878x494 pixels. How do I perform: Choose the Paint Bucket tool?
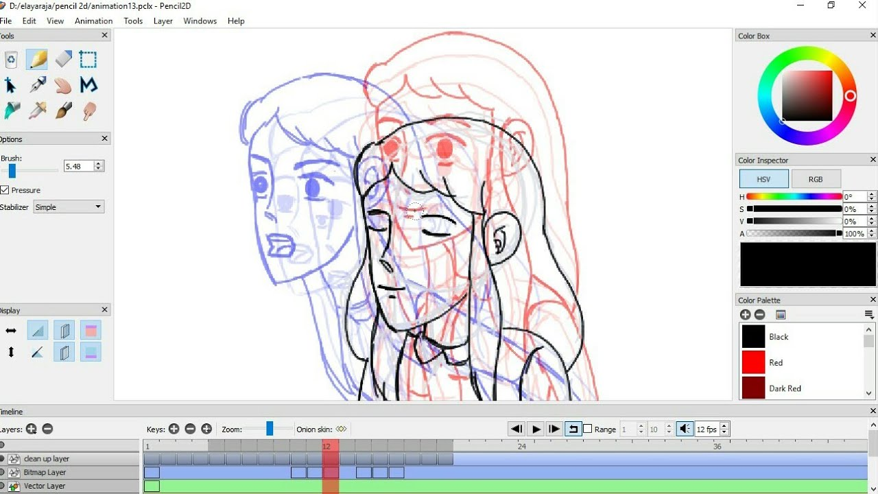click(x=11, y=110)
